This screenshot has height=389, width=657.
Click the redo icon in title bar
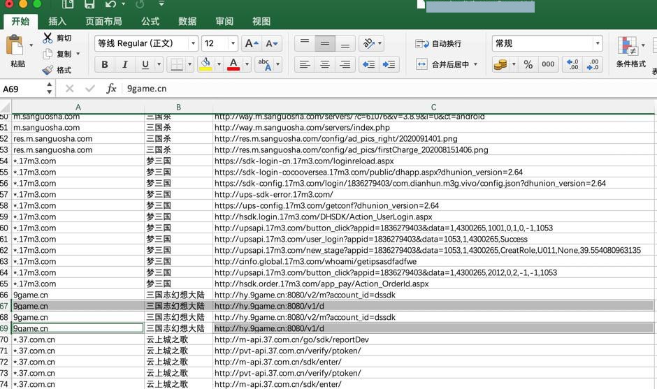coord(140,4)
